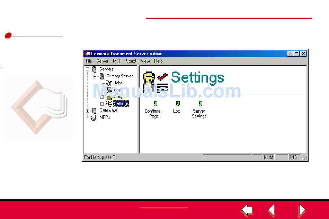Viewport: 329px width, 219px height.
Task: Open the Log settings icon
Action: click(x=178, y=103)
